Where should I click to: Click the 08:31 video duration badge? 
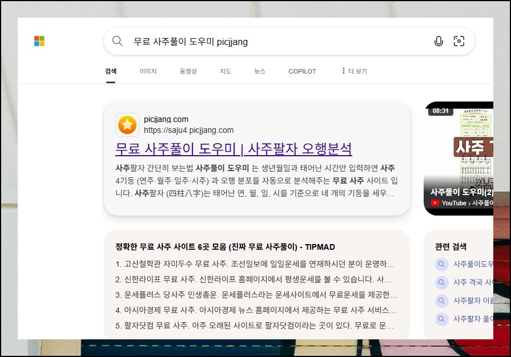(441, 111)
